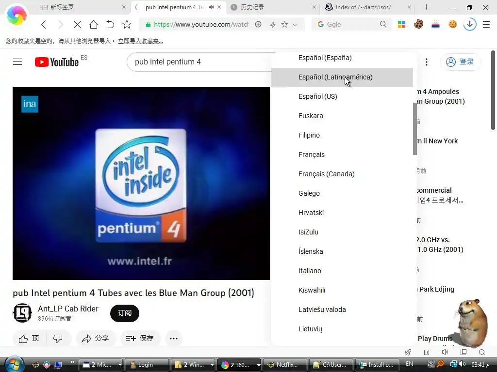Select Kiswahili language
The height and width of the screenshot is (372, 497).
(342, 290)
